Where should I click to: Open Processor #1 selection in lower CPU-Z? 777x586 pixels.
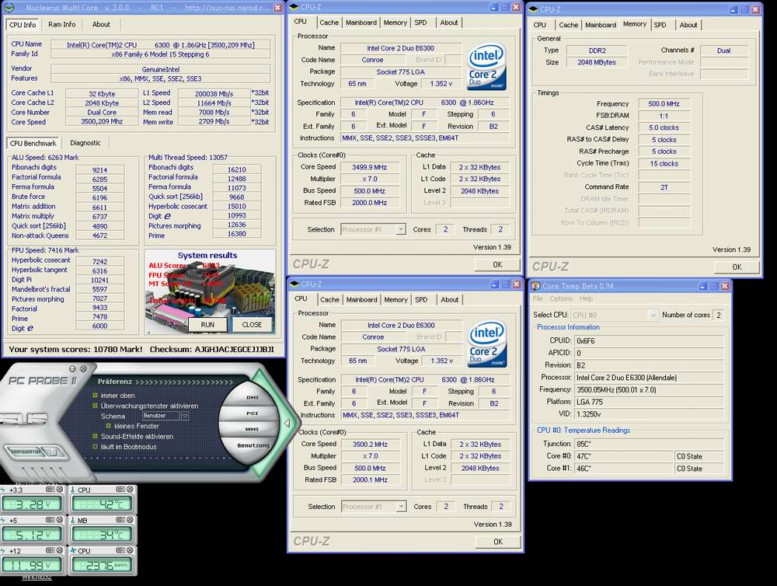[x=402, y=507]
